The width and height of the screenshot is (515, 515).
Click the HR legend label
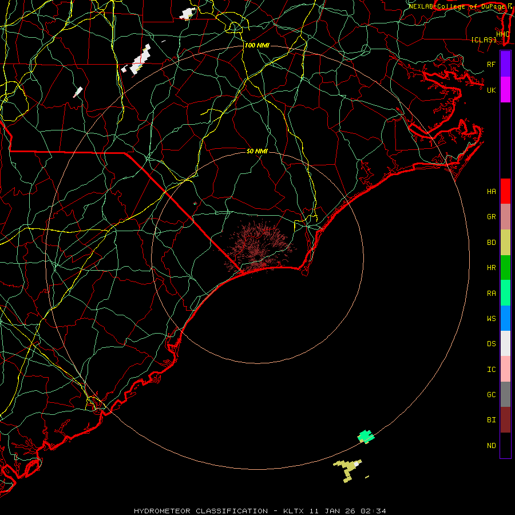(492, 268)
